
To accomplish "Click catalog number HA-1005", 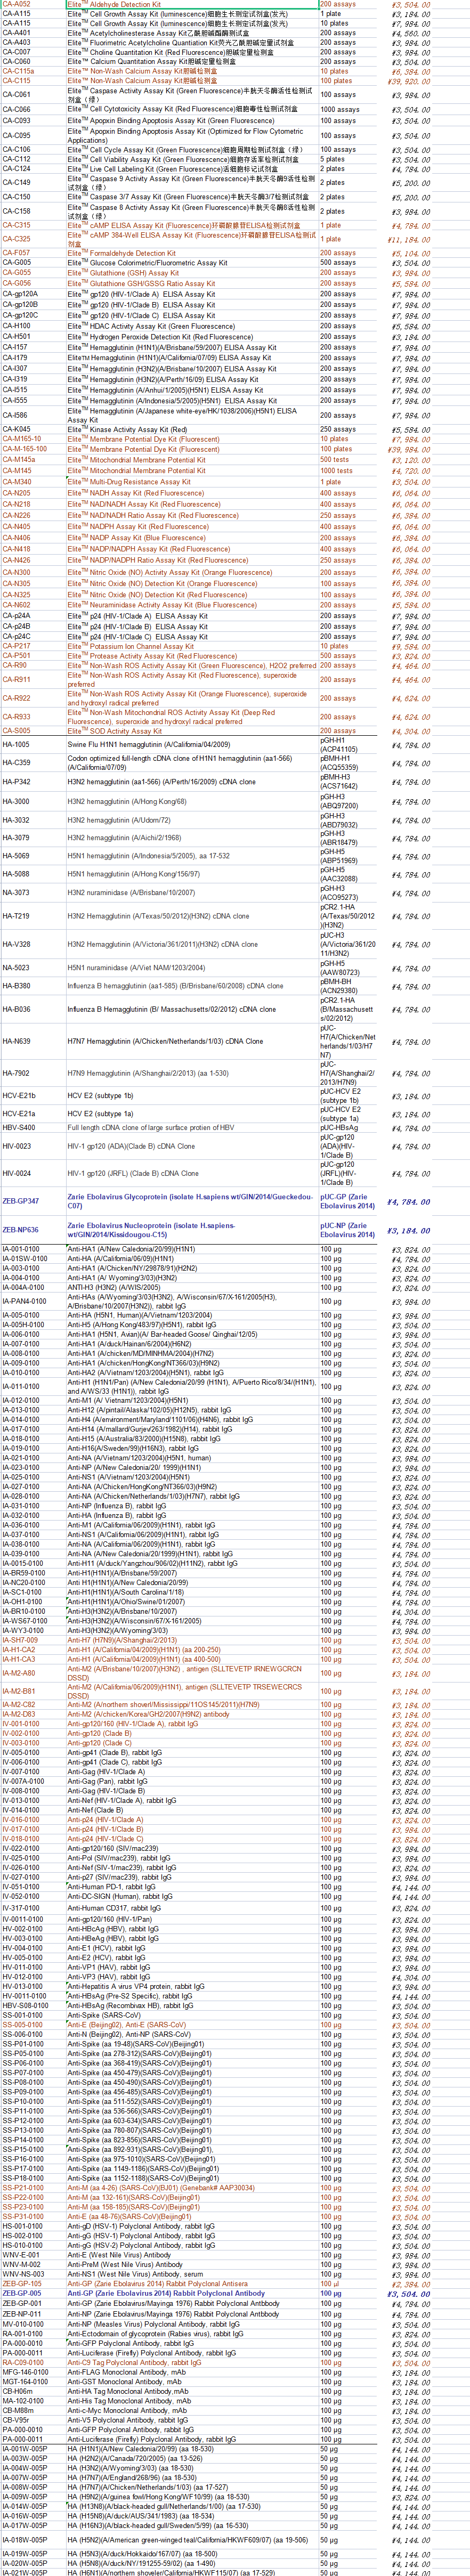I will [x=16, y=745].
